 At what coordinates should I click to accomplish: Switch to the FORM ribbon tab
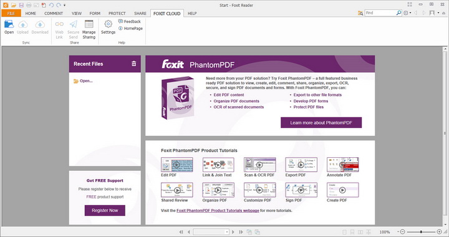[x=95, y=13]
